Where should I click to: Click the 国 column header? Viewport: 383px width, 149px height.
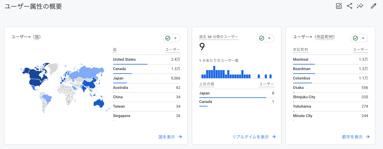coord(115,50)
